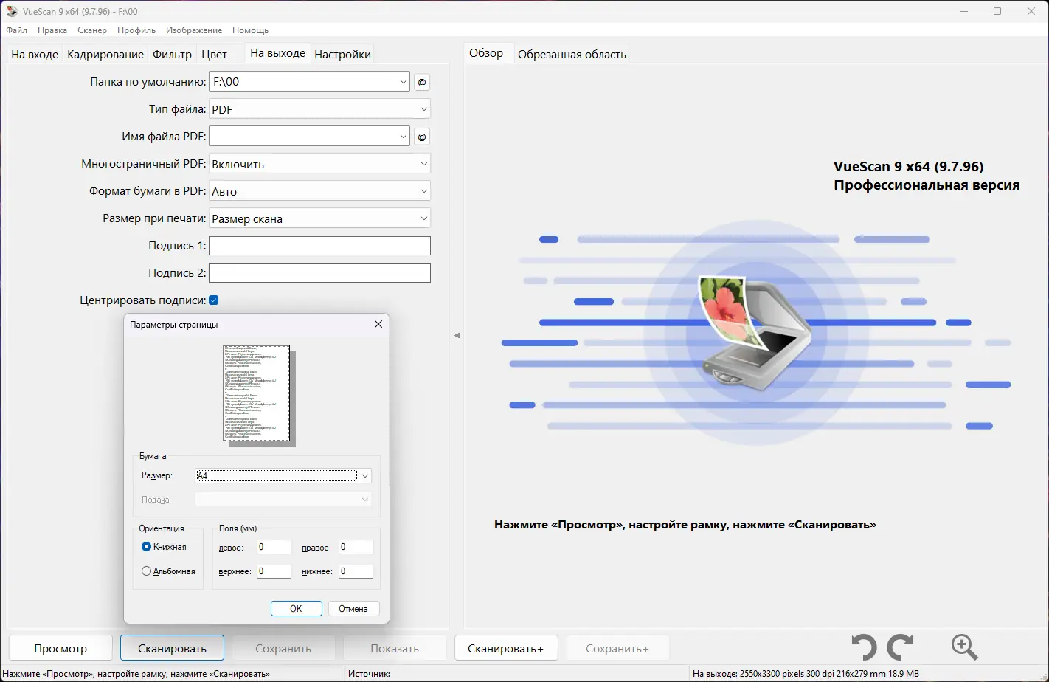Switch to the Кадрирование tab

(x=105, y=55)
